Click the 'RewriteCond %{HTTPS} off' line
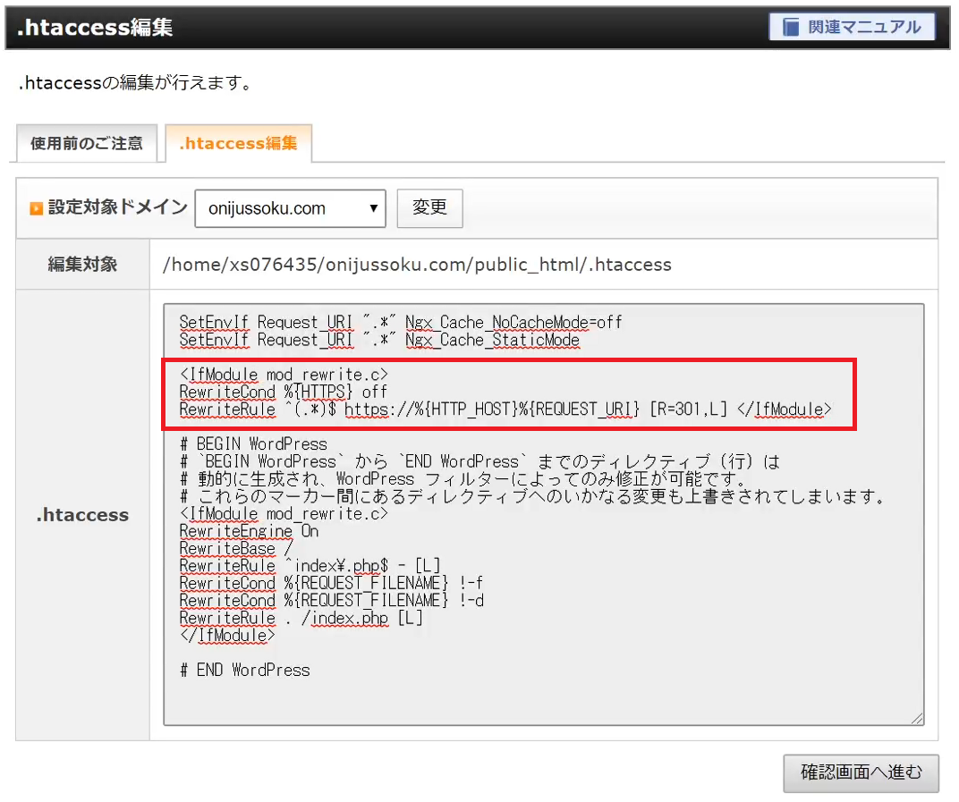 click(x=284, y=392)
